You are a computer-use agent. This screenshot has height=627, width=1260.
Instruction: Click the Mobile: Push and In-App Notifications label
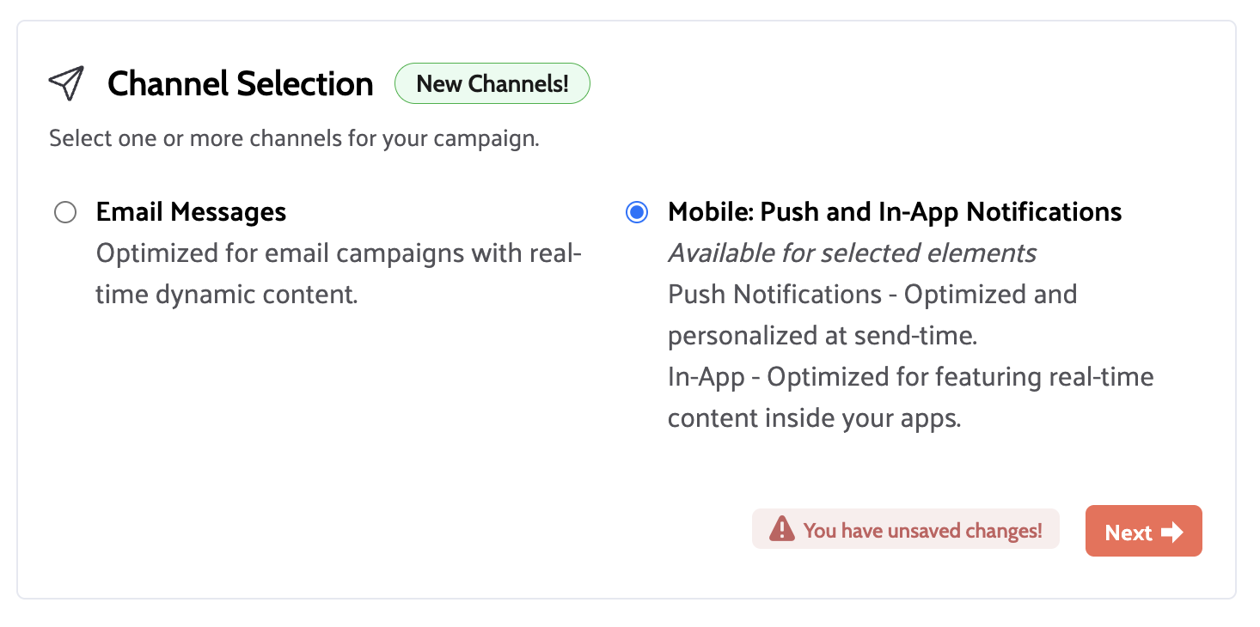pos(895,211)
